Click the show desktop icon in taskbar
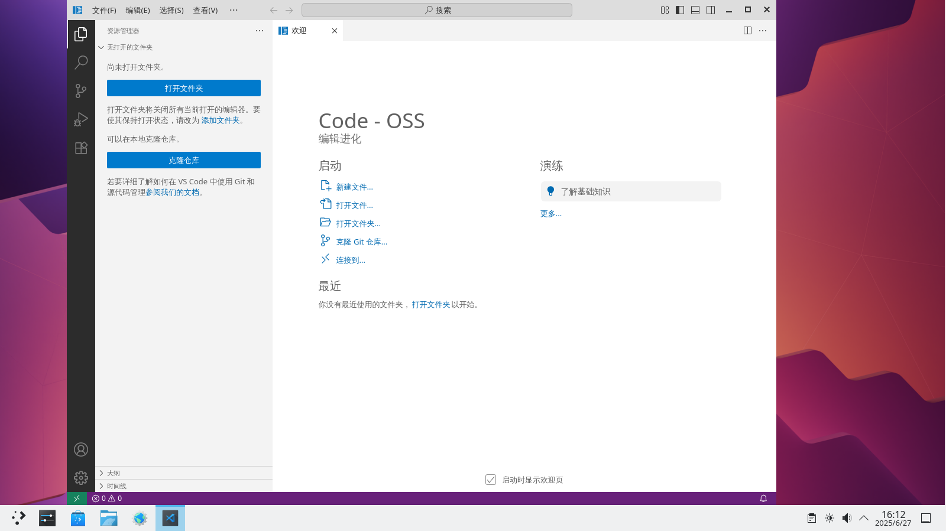 point(926,518)
